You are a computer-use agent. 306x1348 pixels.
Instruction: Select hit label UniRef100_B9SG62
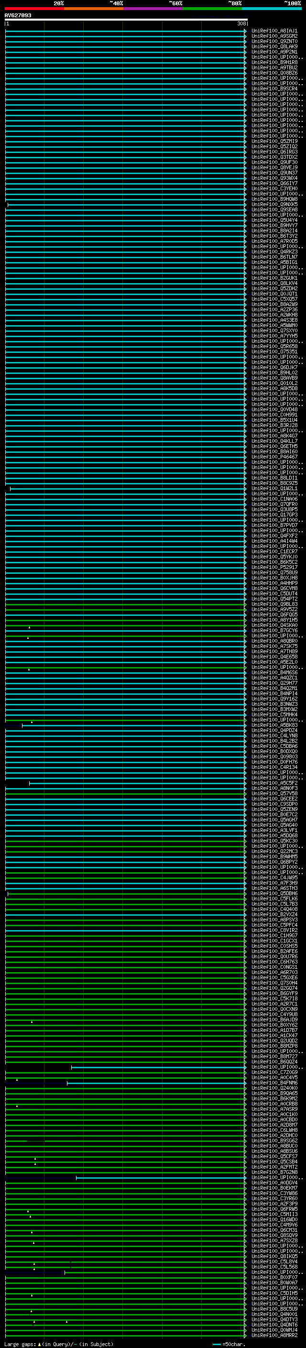(274, 1141)
